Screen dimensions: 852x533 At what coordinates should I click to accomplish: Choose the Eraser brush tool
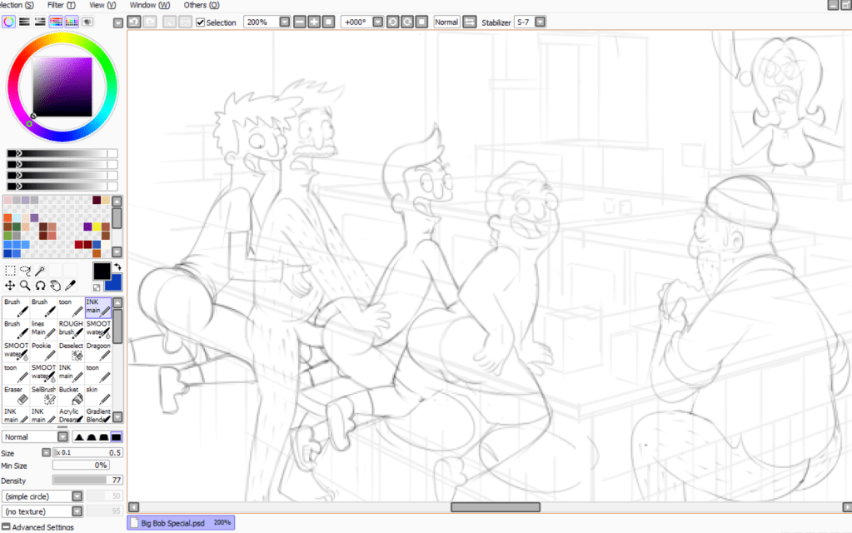pos(14,395)
